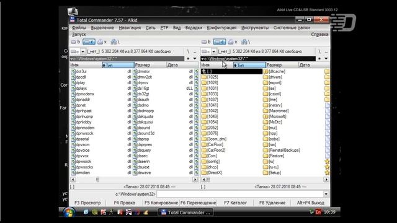
Task: Go to root directory in left panel
Action: [x=188, y=51]
